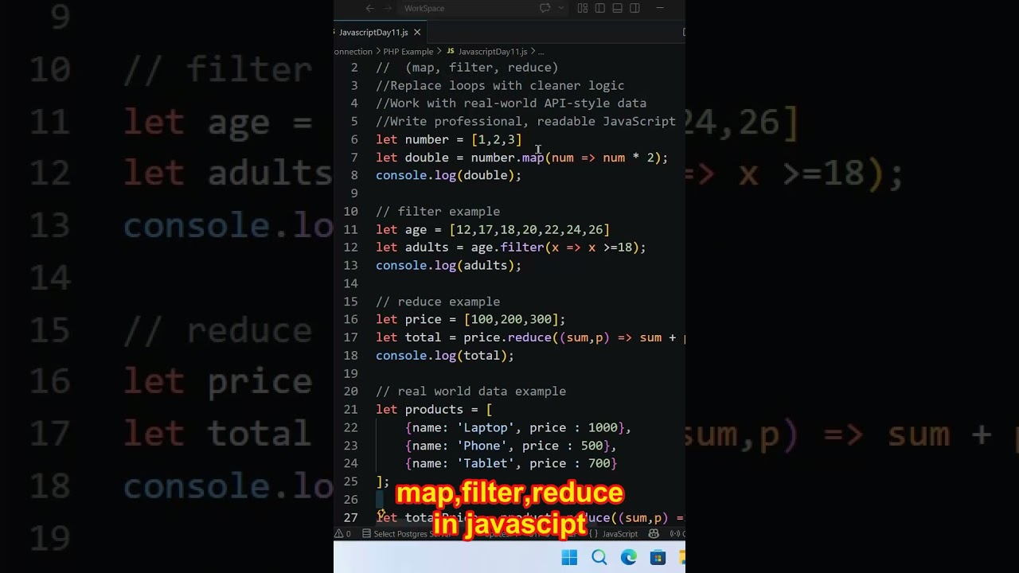Click the Go Back arrow in title bar

pos(370,8)
